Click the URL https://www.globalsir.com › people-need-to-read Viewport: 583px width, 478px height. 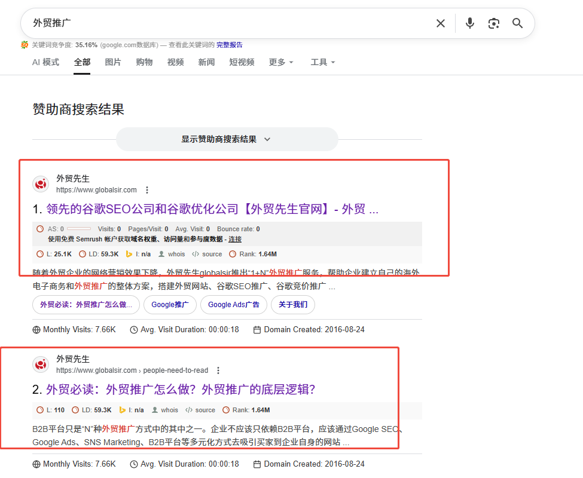132,370
